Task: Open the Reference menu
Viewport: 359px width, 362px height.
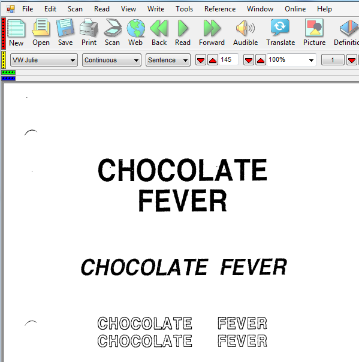Action: coord(220,9)
